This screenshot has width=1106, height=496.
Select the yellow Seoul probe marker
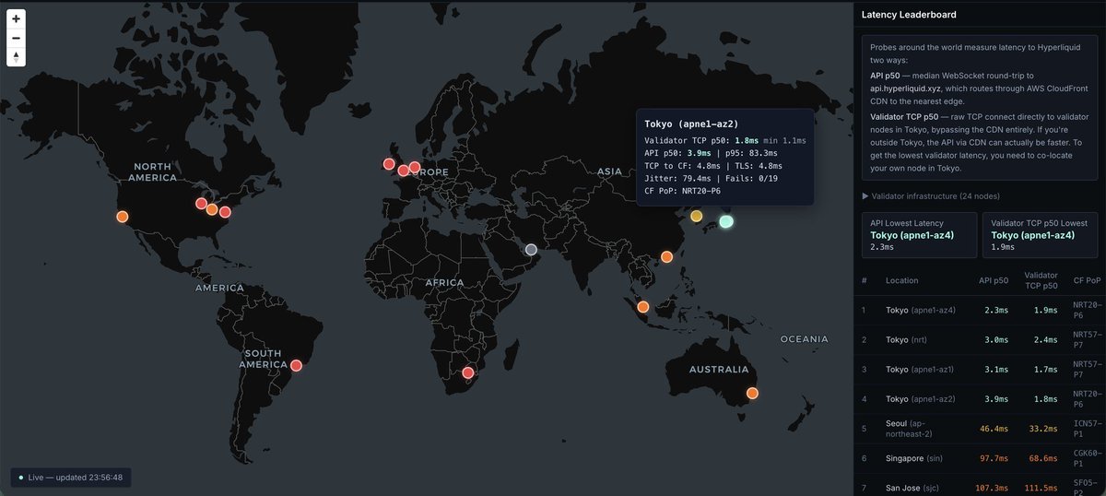tap(696, 216)
